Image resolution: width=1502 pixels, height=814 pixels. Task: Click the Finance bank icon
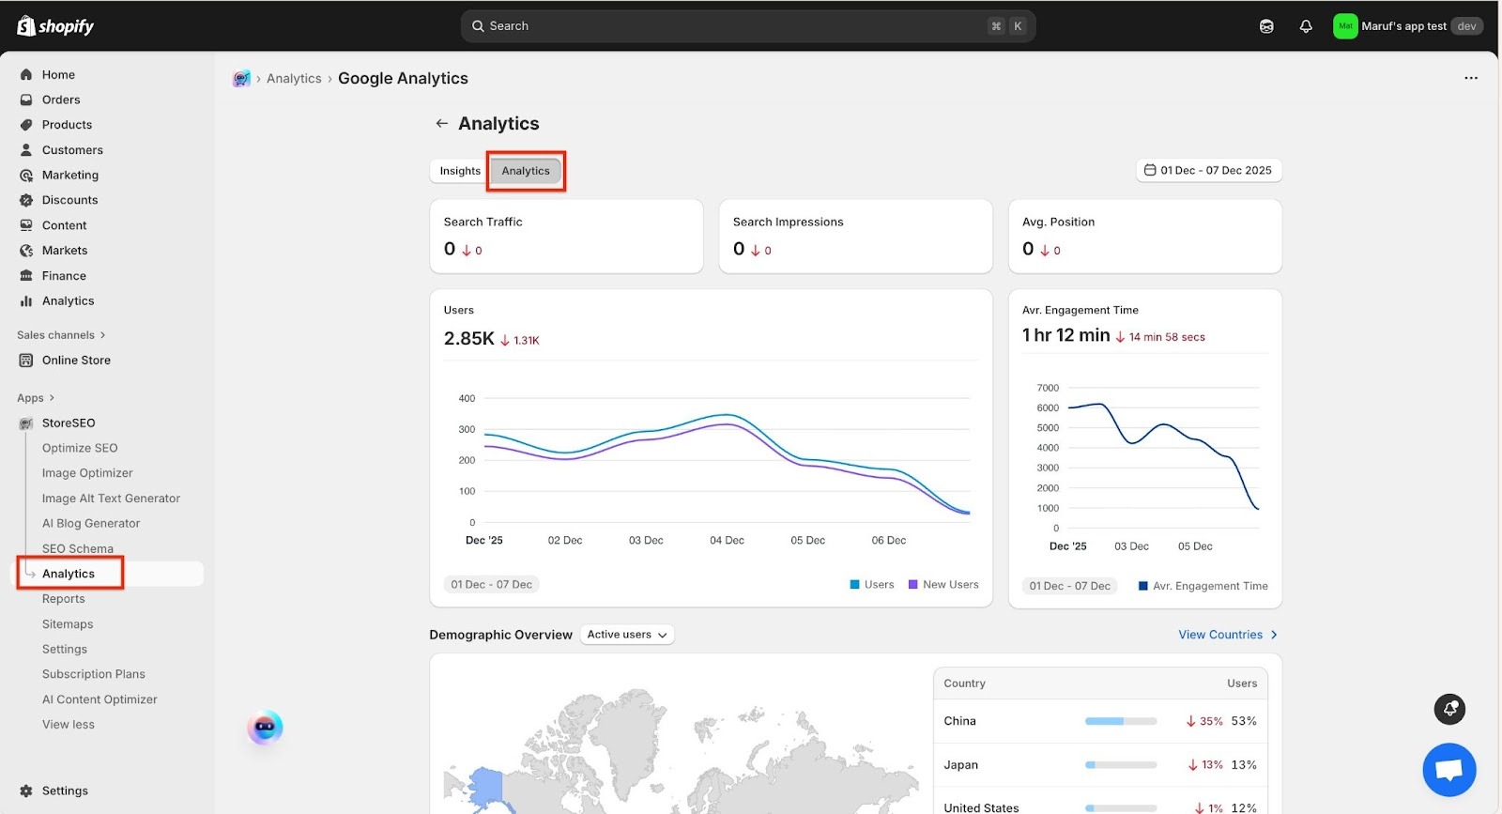(26, 276)
